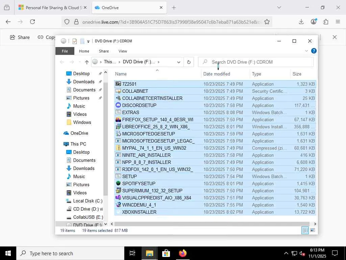Viewport: 346px width, 260px height.
Task: Close the OneDrive preview pane with X
Action: coord(335,37)
